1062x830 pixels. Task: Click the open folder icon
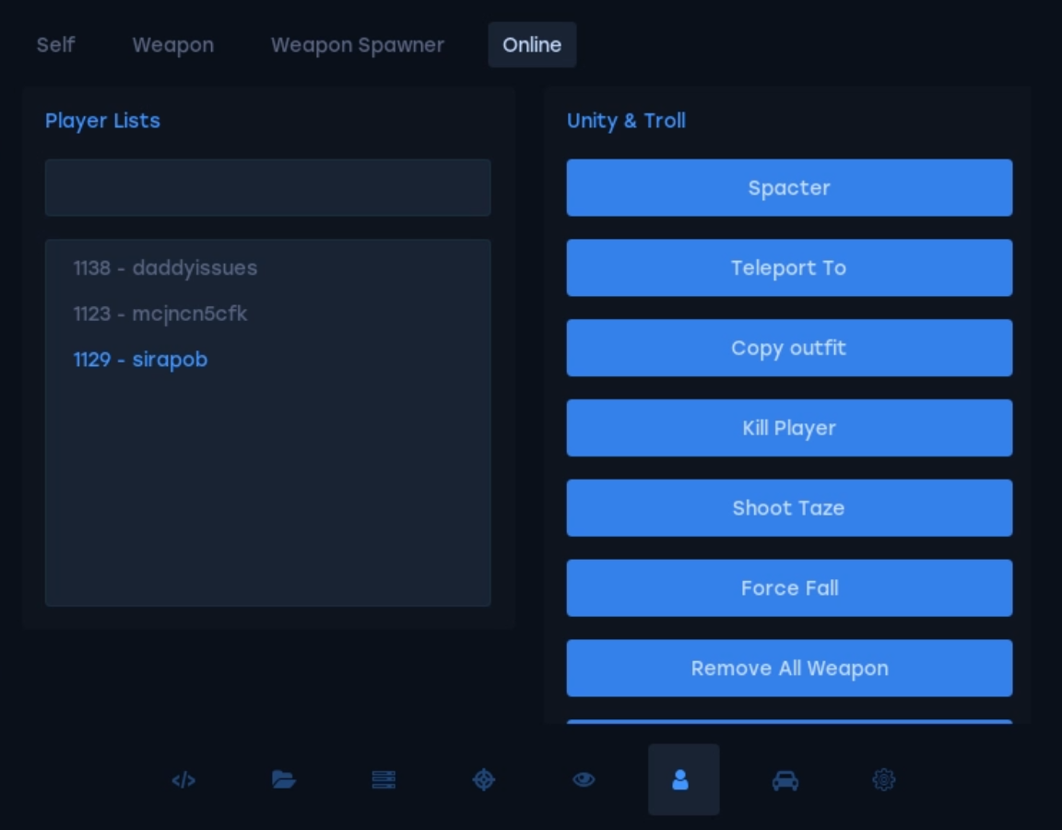(284, 780)
